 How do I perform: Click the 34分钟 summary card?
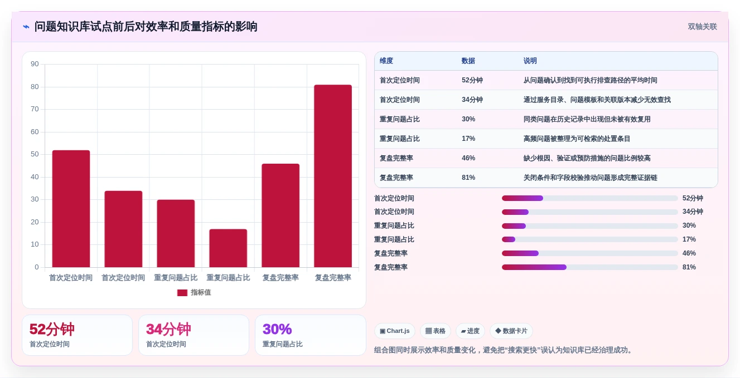pos(194,335)
